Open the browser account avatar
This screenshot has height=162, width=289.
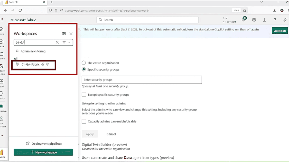pos(282,10)
